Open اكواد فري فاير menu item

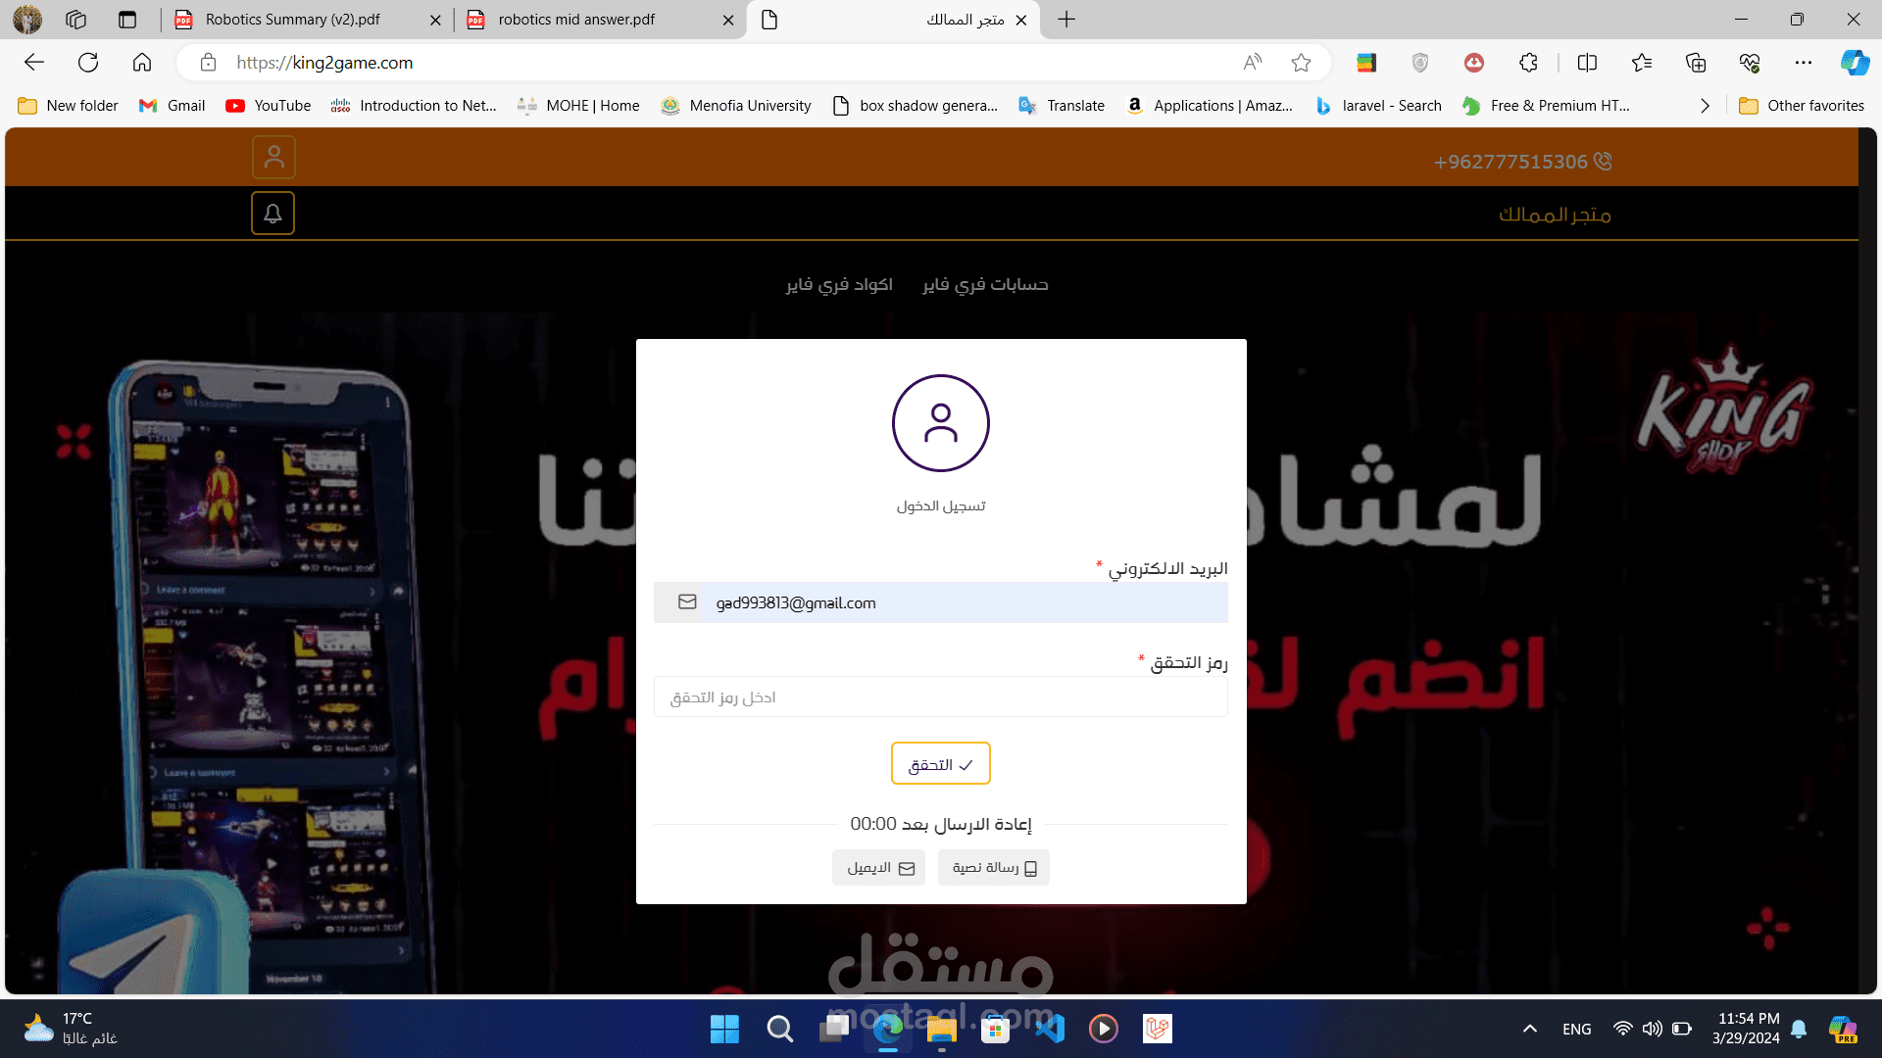coord(839,284)
